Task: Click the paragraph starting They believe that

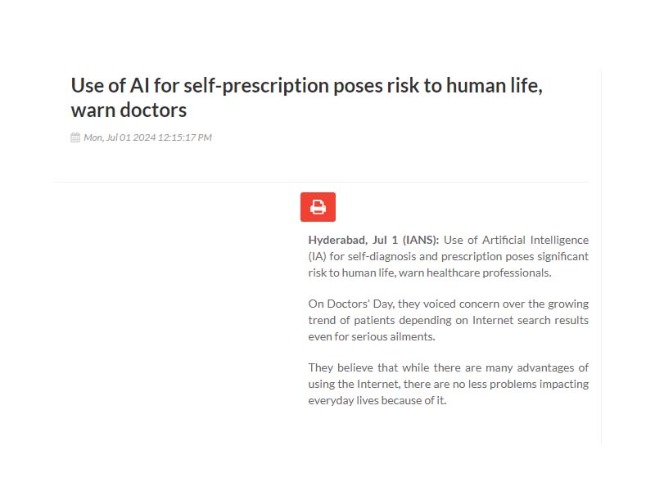Action: (448, 384)
